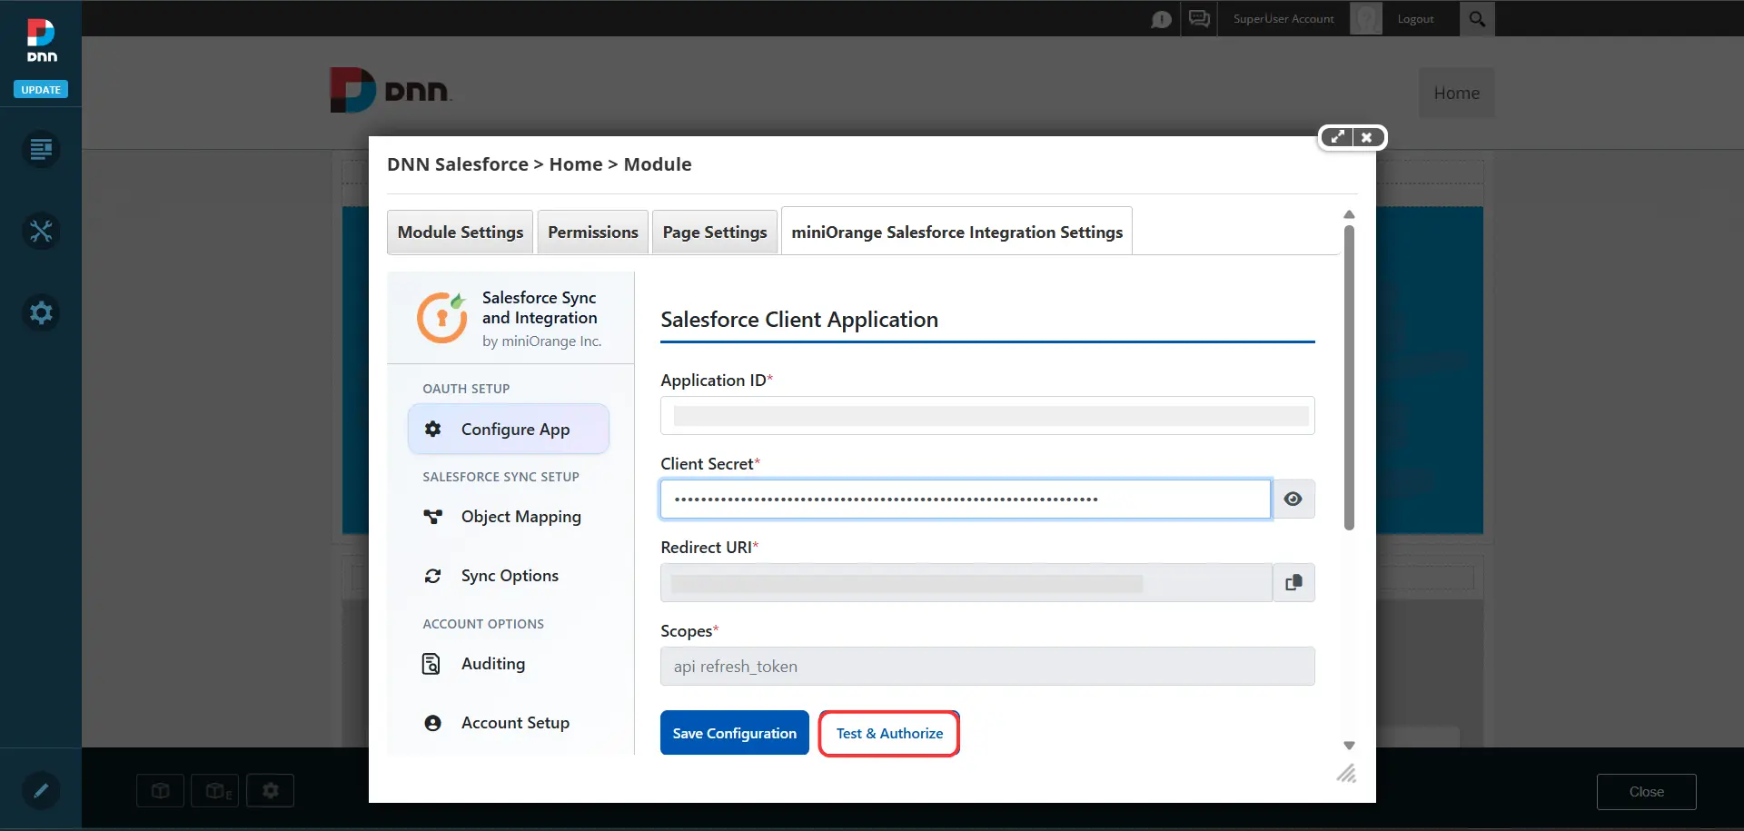The width and height of the screenshot is (1744, 831).
Task: Click the 'SALESFORCE SYNC SETUP' section label
Action: tap(500, 477)
